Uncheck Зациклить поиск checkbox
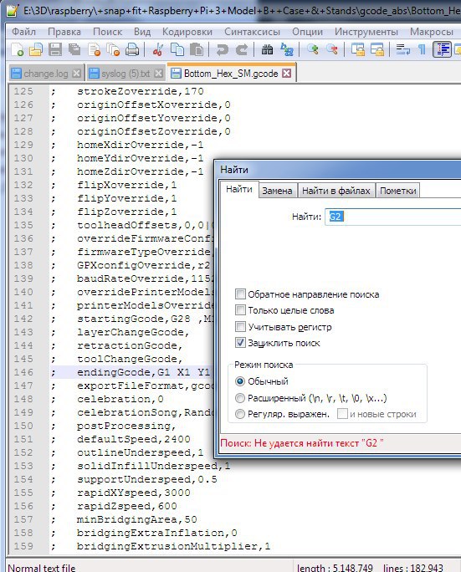 [x=240, y=343]
